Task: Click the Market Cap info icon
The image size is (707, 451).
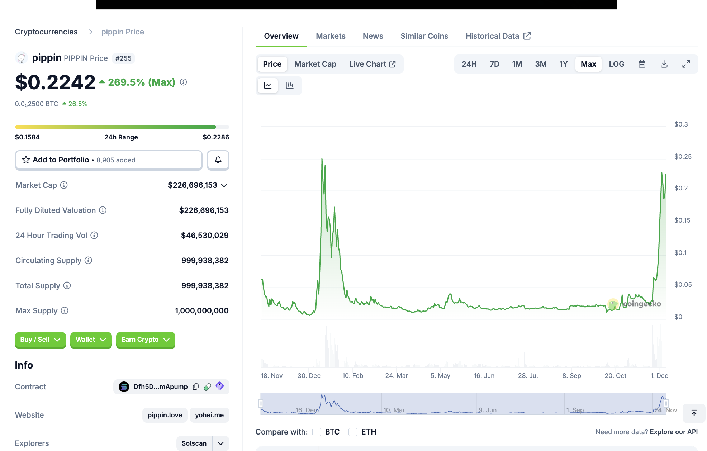Action: (64, 185)
